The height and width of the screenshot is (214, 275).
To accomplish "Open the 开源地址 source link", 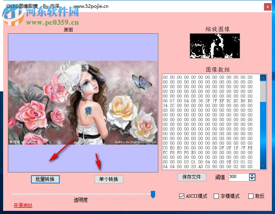I will pos(23,205).
